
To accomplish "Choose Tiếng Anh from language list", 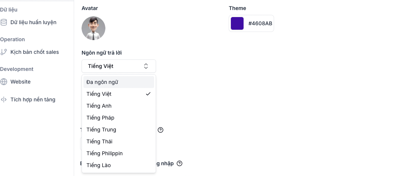I will [x=99, y=106].
